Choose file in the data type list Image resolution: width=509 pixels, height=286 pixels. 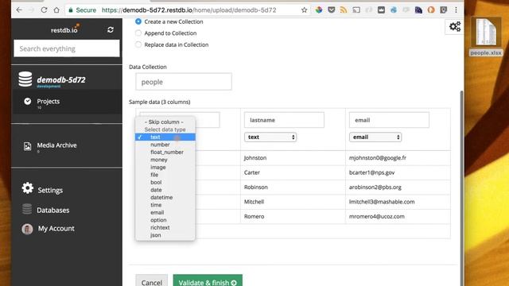(x=165, y=175)
